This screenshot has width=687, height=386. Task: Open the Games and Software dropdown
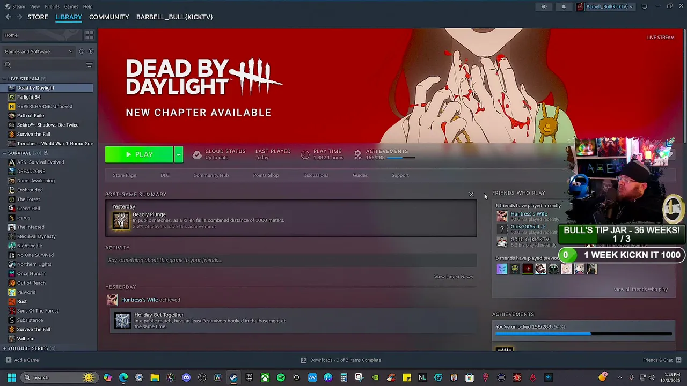38,51
